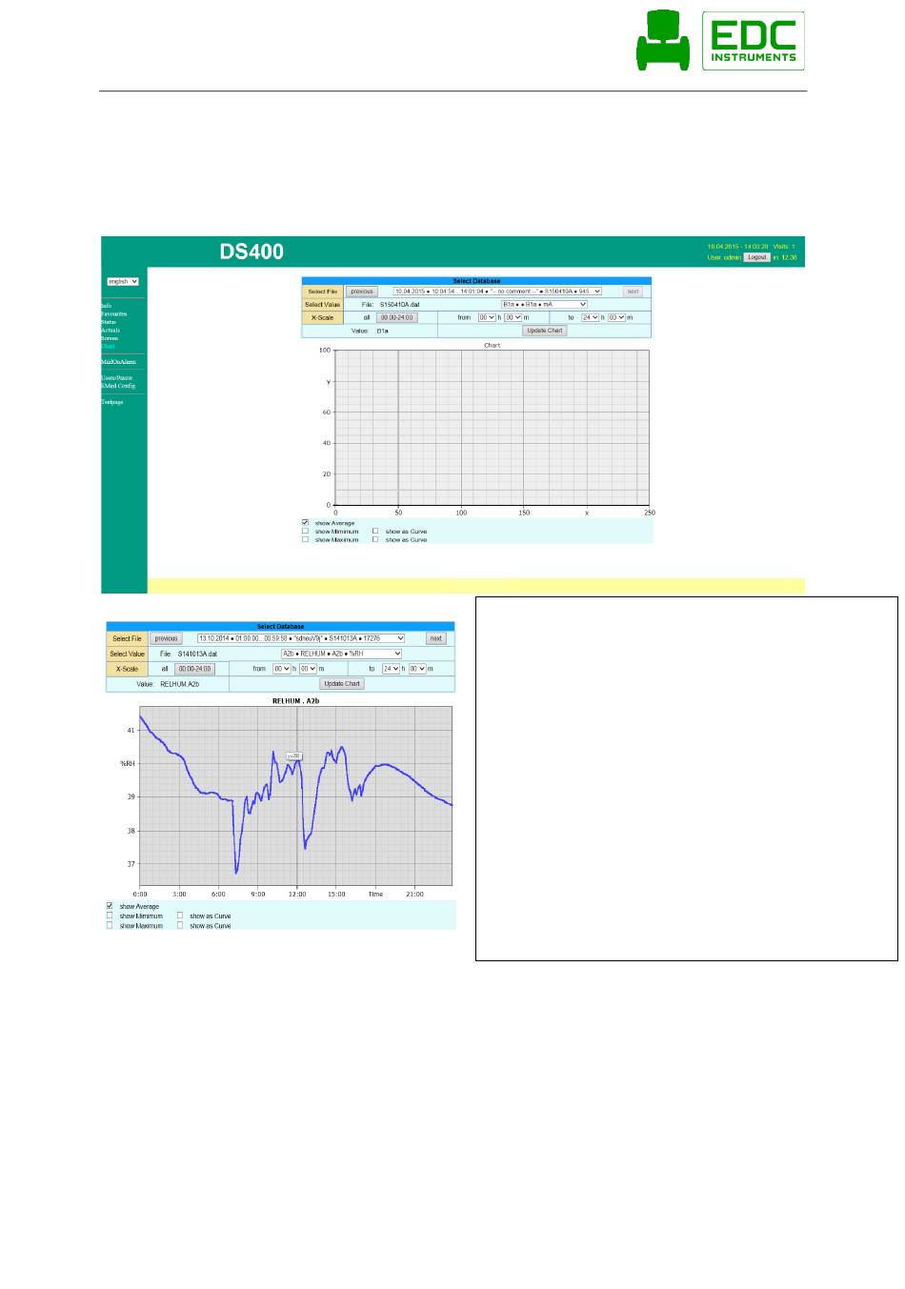The height and width of the screenshot is (1289, 905).
Task: Click next beside the 13.10.2014 file
Action: pyautogui.click(x=436, y=639)
